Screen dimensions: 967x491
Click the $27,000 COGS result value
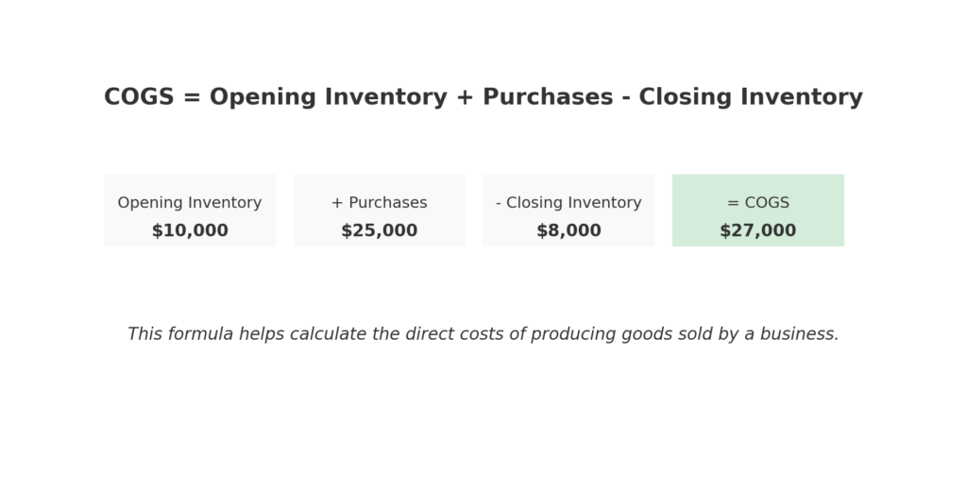pos(758,230)
